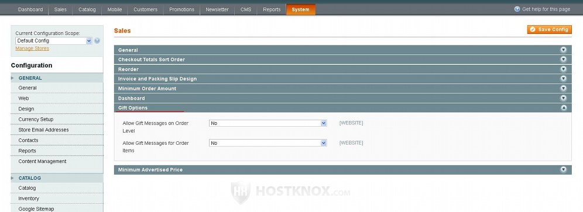Screen dimensions: 583x212
Task: Click the Checkout Totals Sort Order title
Action: coord(152,60)
